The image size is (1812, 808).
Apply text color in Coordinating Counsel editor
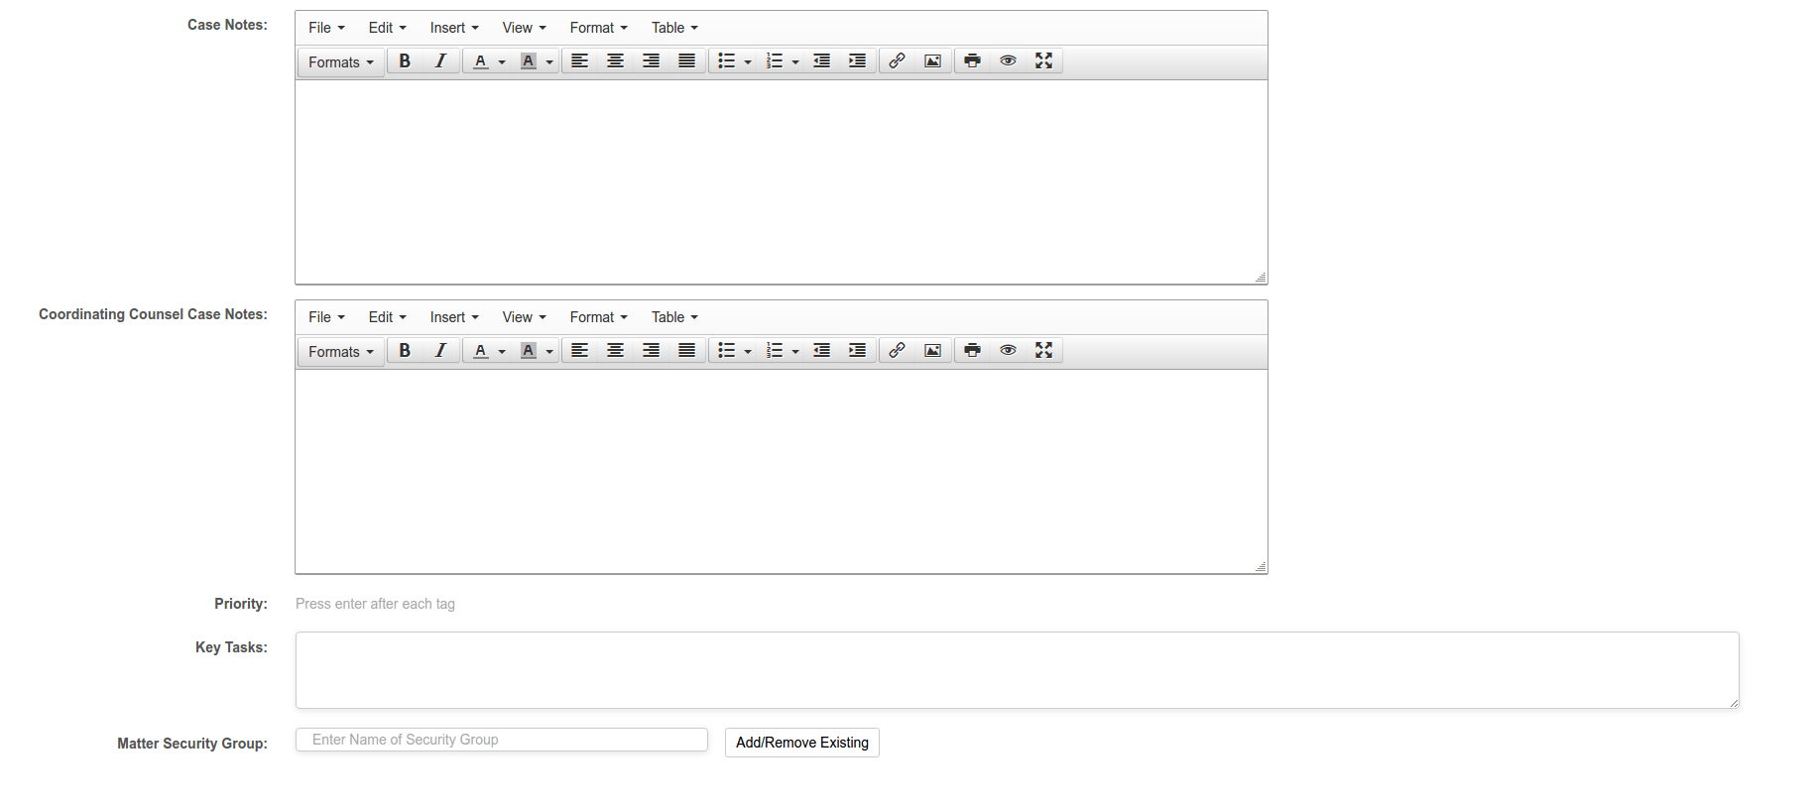[481, 351]
